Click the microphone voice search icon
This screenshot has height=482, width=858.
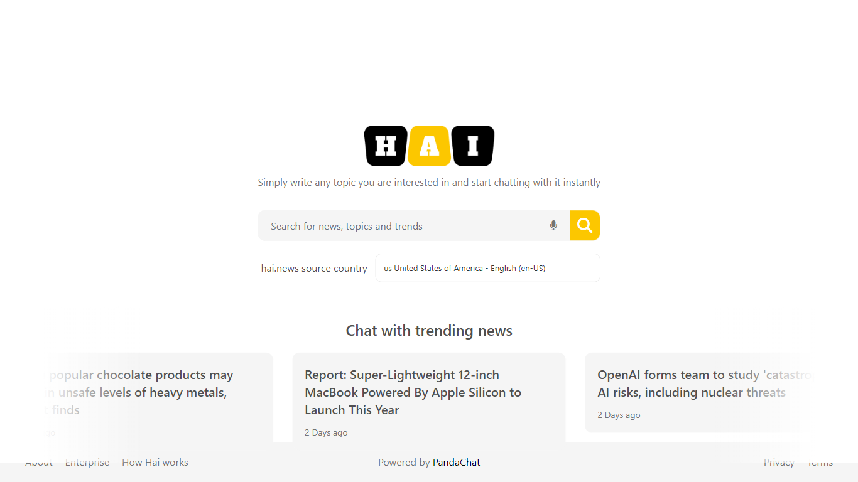pyautogui.click(x=553, y=225)
